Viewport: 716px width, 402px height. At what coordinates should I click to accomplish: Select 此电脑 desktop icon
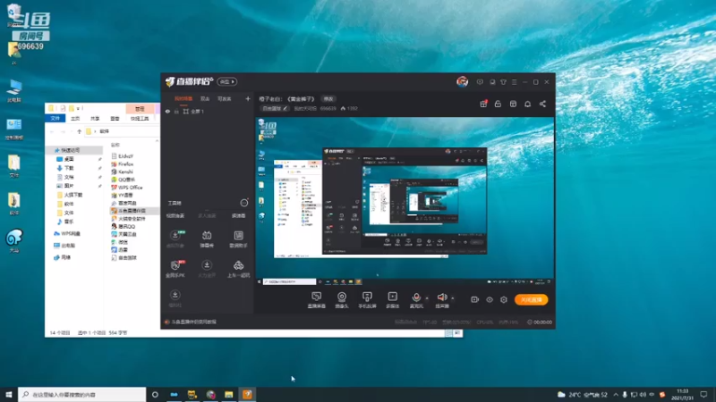[x=14, y=91]
